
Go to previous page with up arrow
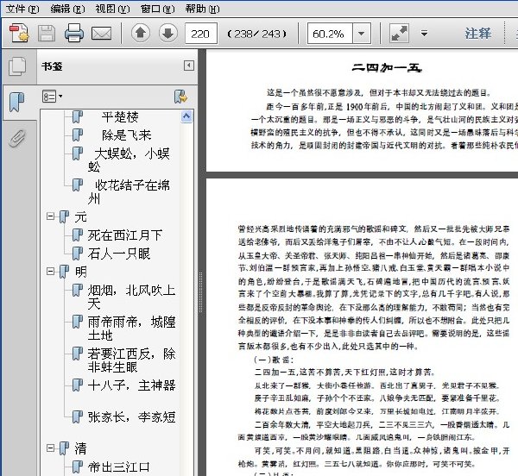point(141,33)
